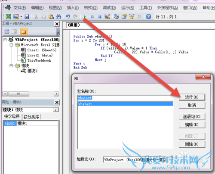Click the 删除(D) button

point(192,144)
